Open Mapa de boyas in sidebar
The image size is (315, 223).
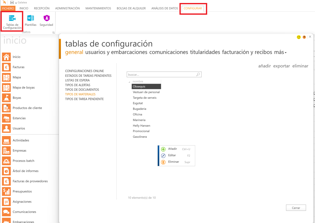coord(6,87)
